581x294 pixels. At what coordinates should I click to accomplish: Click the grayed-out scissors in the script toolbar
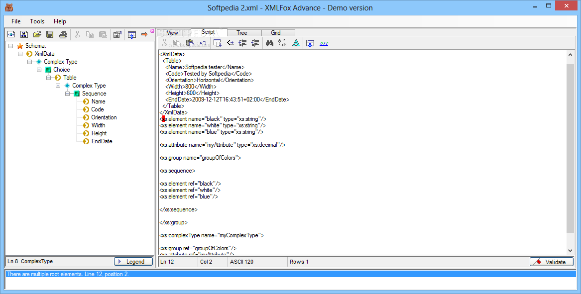[164, 43]
